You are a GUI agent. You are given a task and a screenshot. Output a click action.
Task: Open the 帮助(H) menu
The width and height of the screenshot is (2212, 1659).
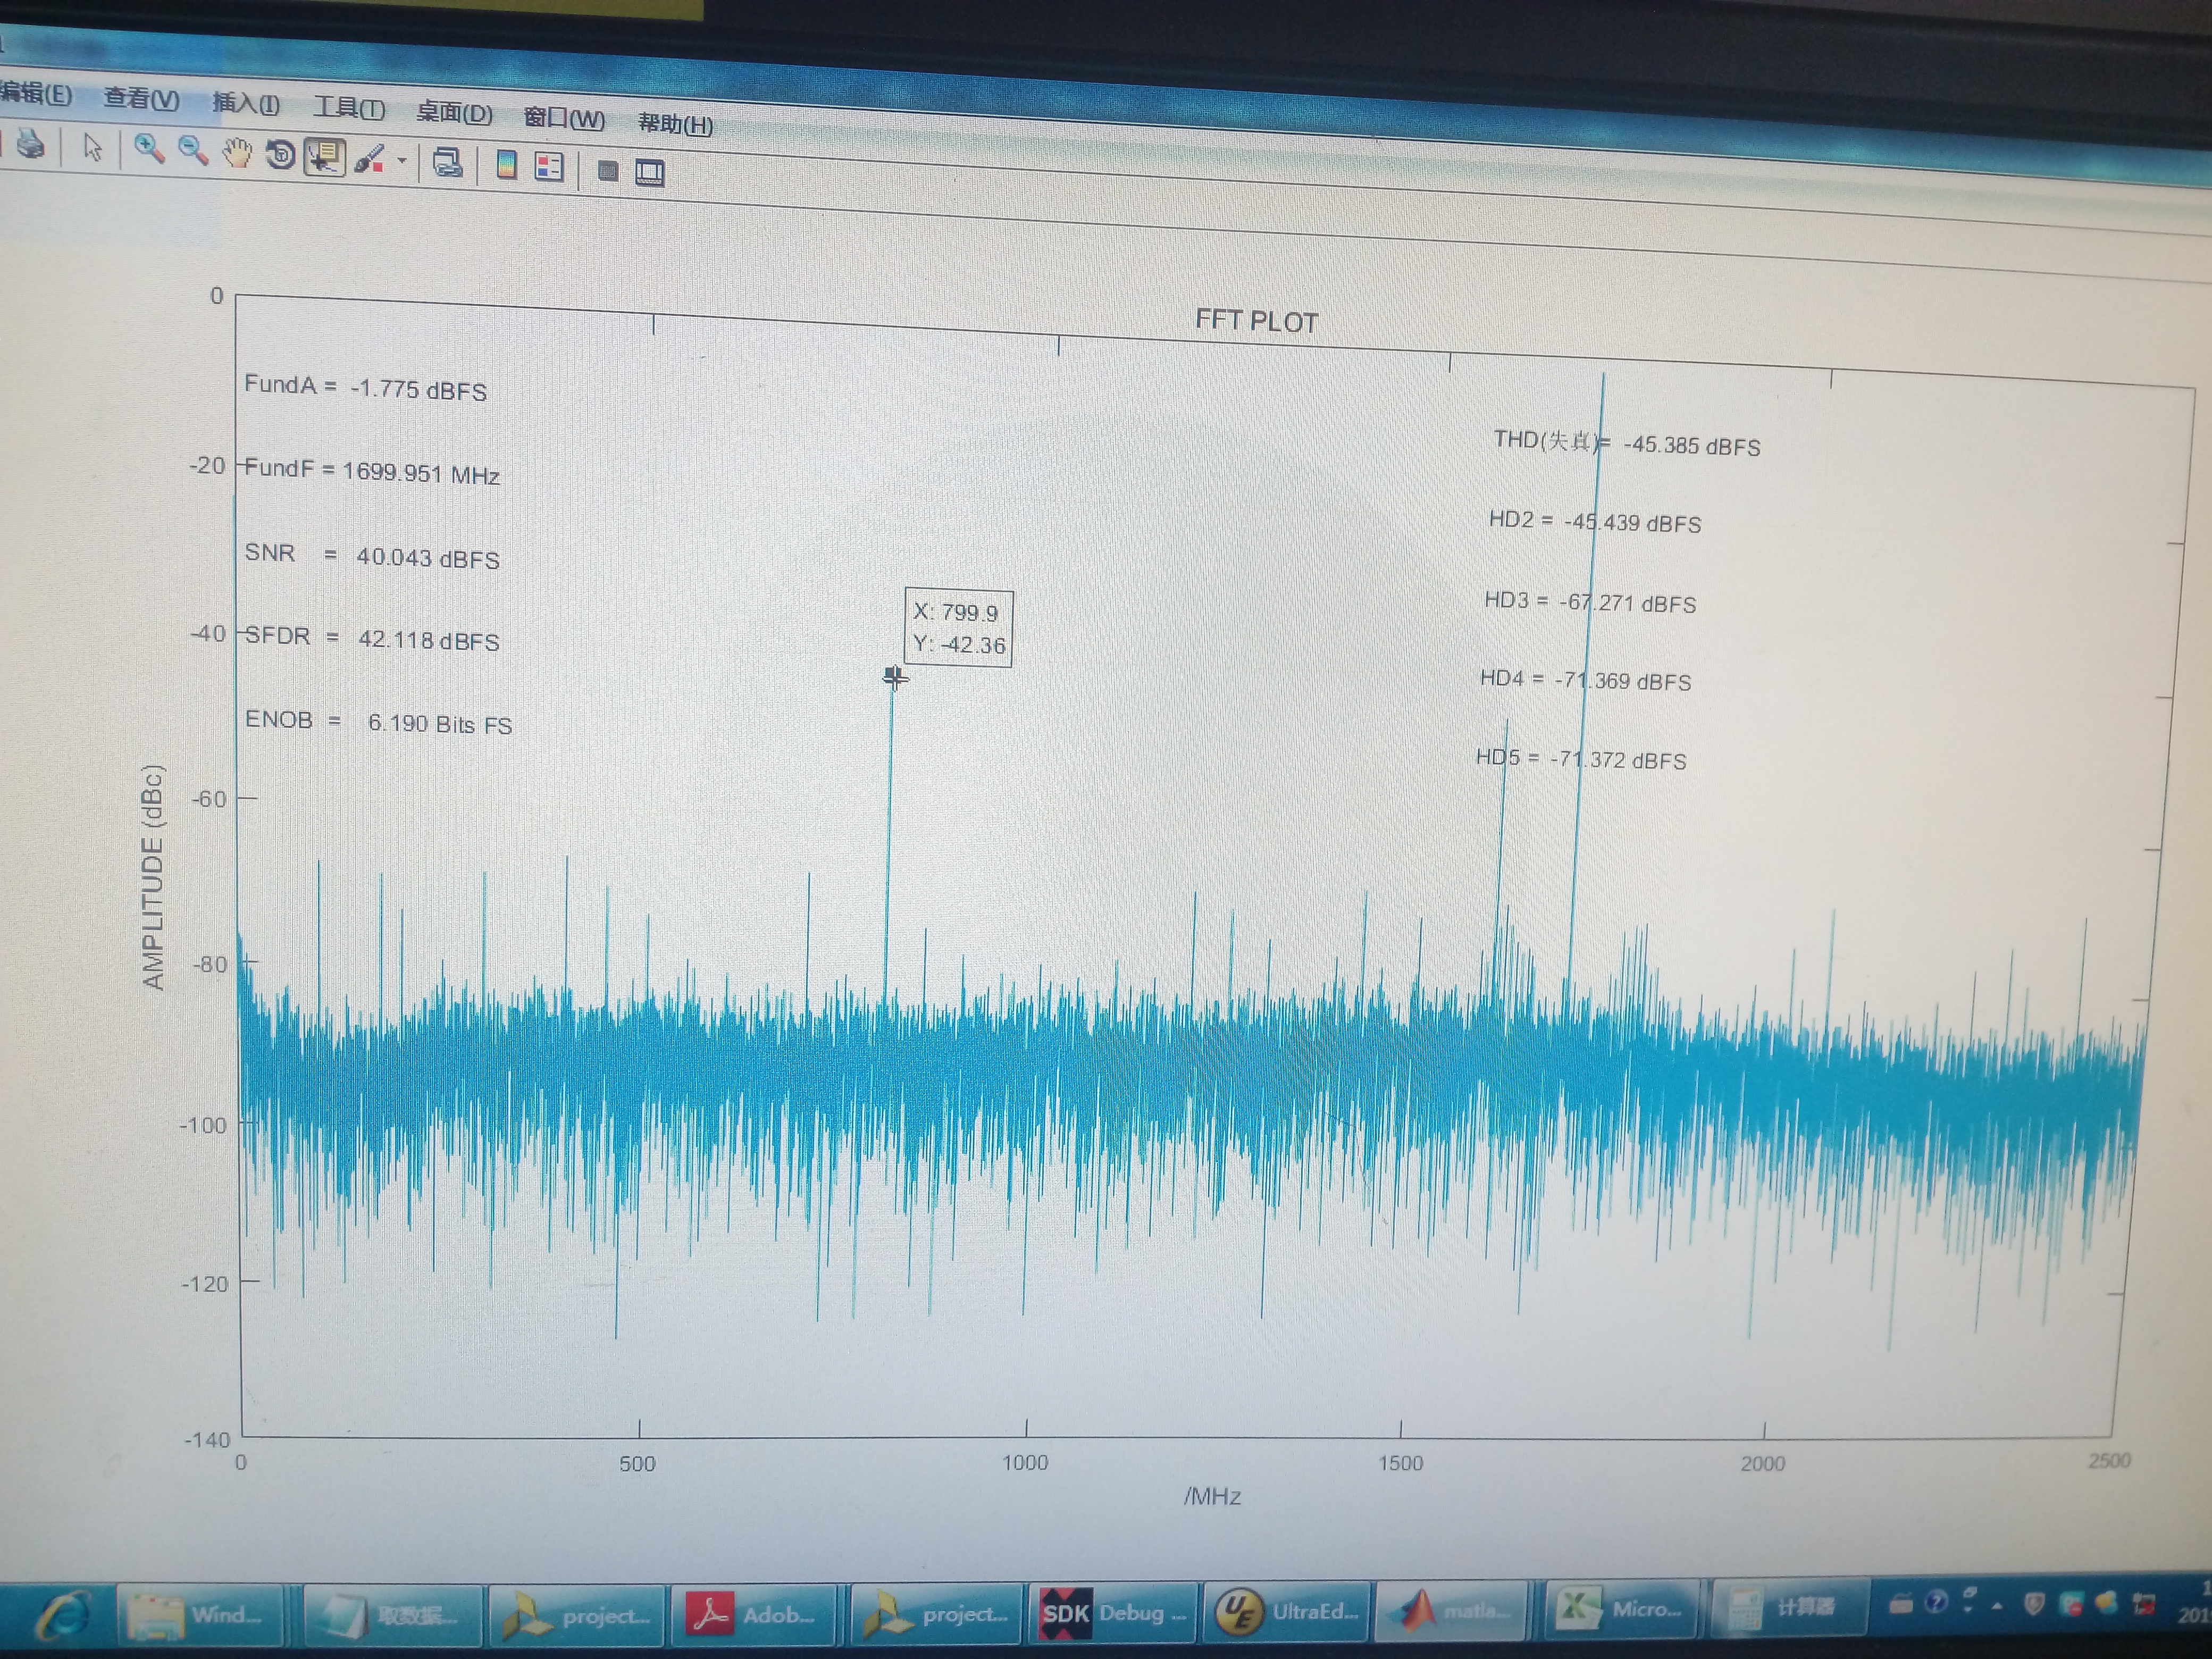676,124
